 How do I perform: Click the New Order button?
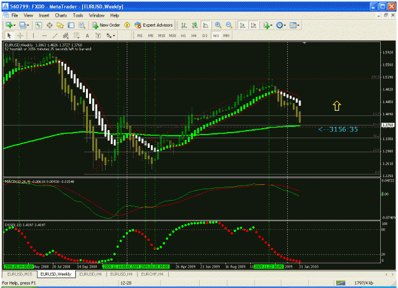coord(106,25)
